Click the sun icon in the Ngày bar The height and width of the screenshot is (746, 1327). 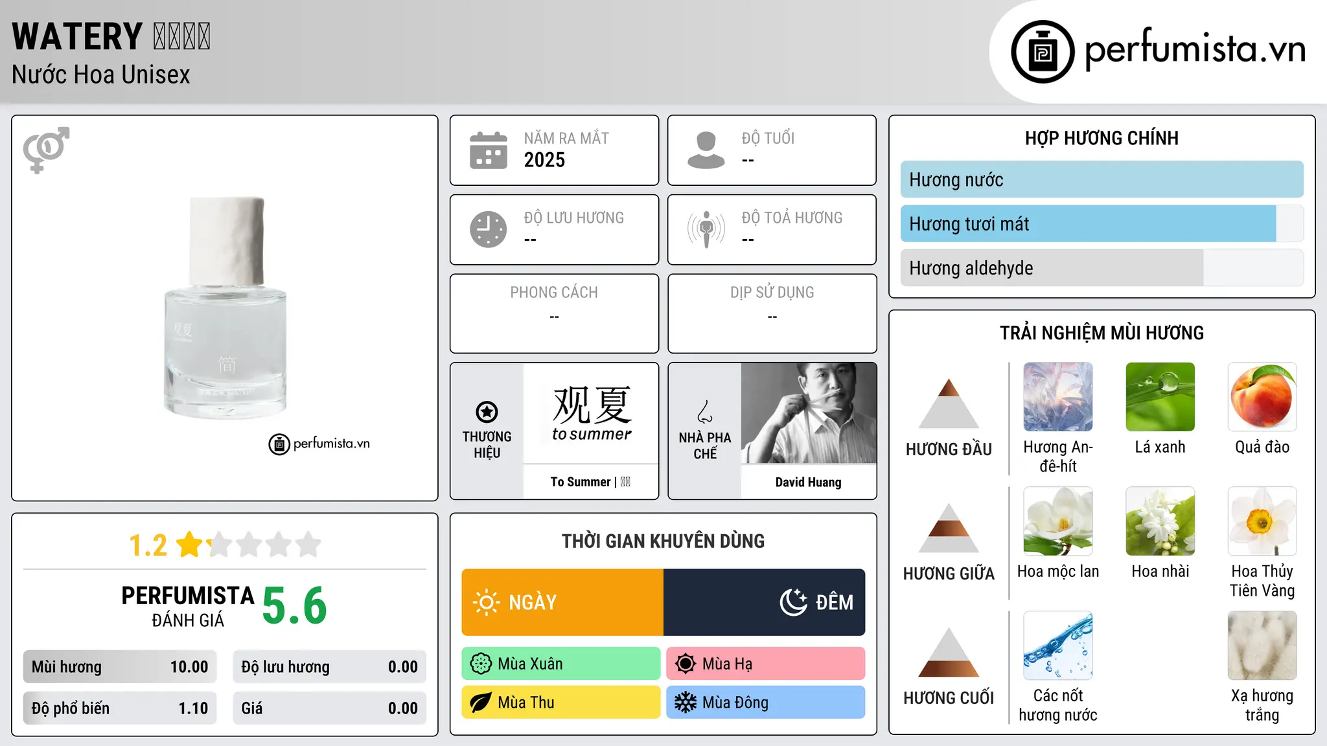click(x=487, y=602)
